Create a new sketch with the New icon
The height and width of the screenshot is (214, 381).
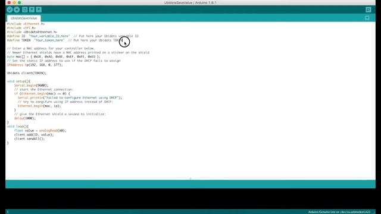coord(25,10)
